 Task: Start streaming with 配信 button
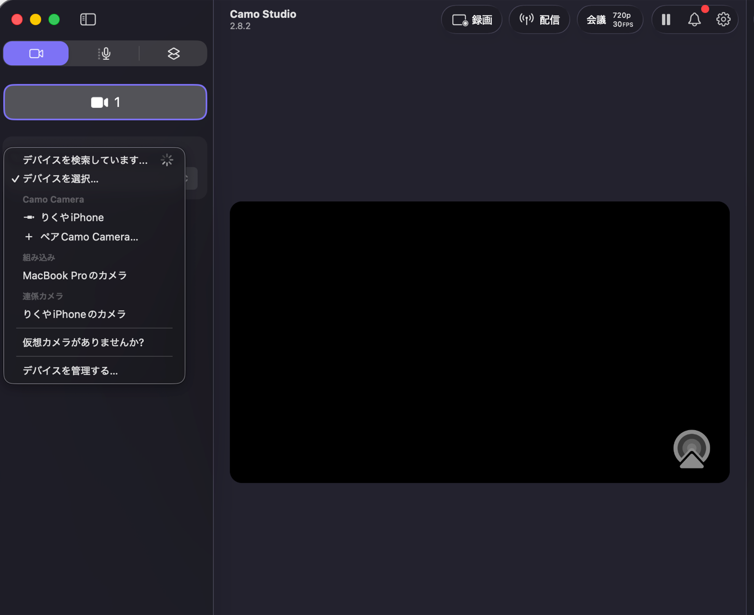539,20
